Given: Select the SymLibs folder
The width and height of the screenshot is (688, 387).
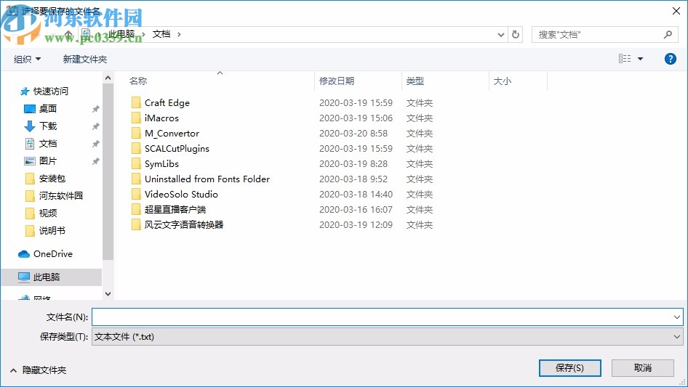Looking at the screenshot, I should pyautogui.click(x=162, y=164).
